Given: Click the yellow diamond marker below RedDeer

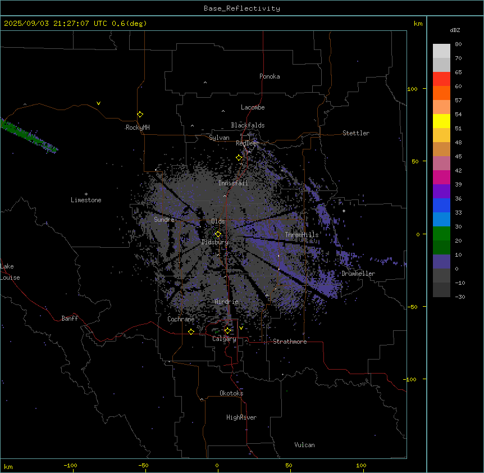Looking at the screenshot, I should click(239, 158).
